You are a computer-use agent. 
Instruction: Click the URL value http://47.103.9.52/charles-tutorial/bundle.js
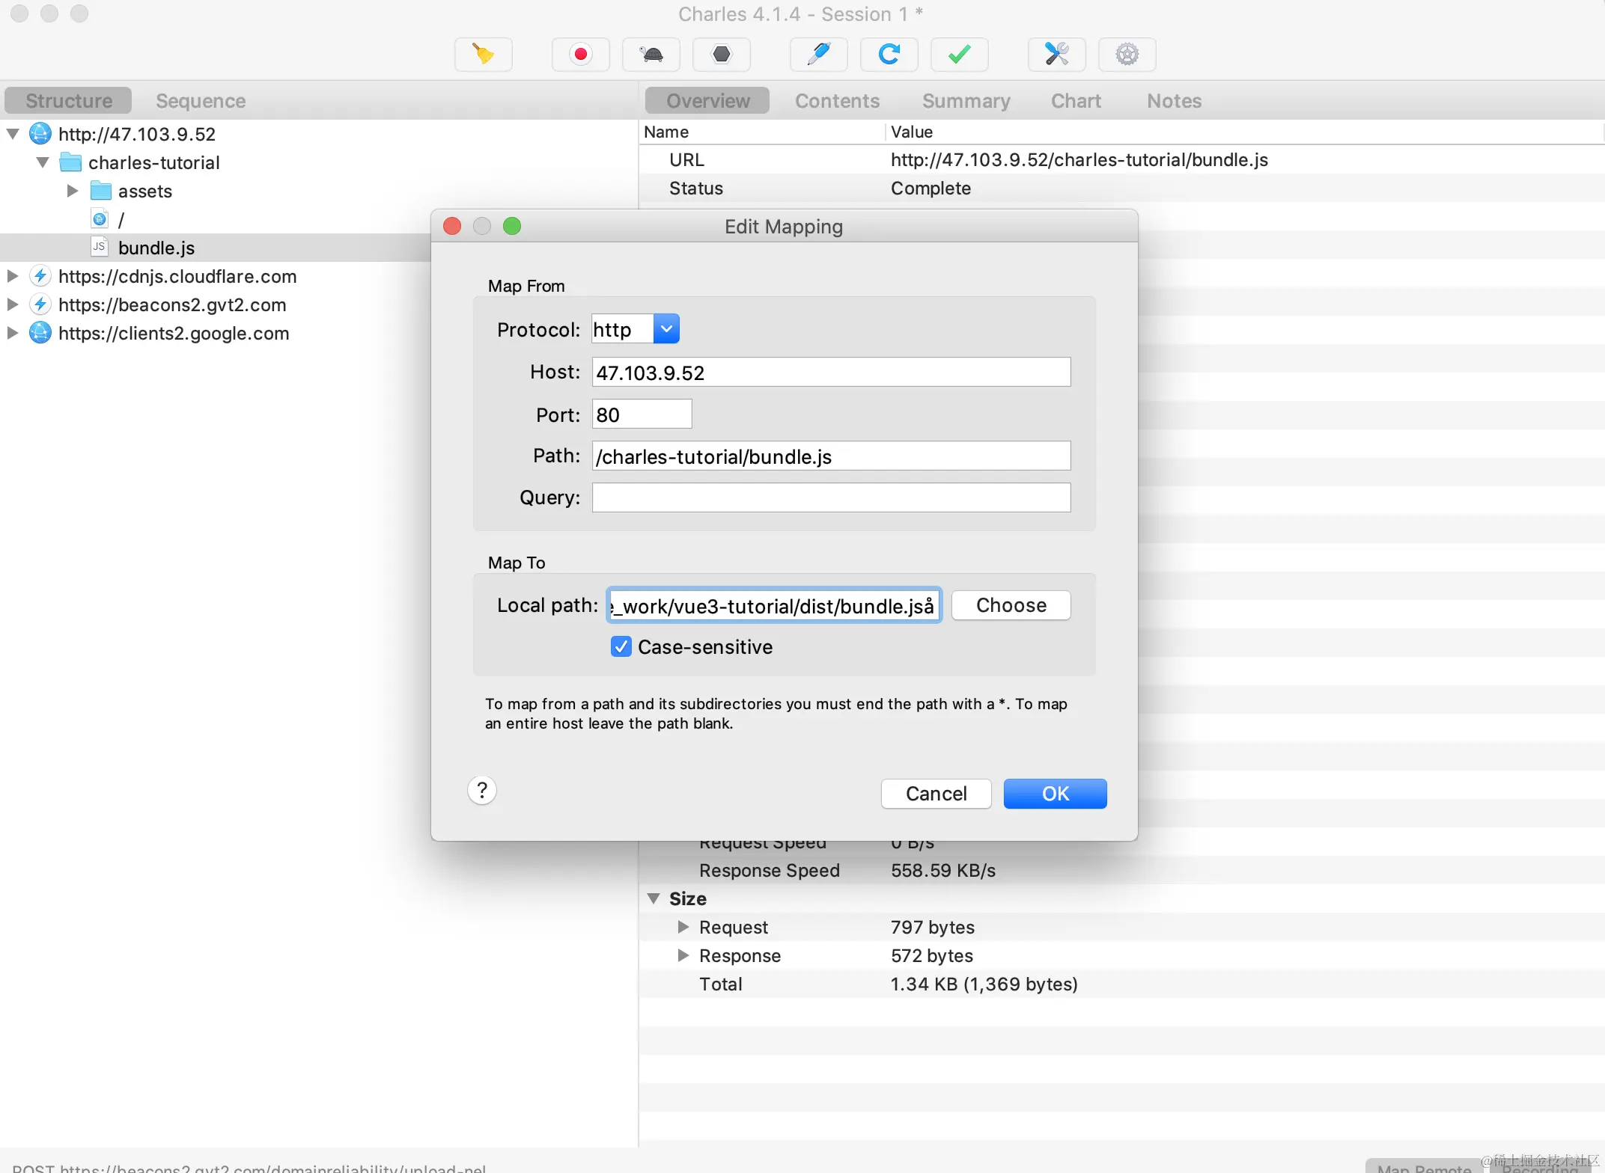[1079, 159]
